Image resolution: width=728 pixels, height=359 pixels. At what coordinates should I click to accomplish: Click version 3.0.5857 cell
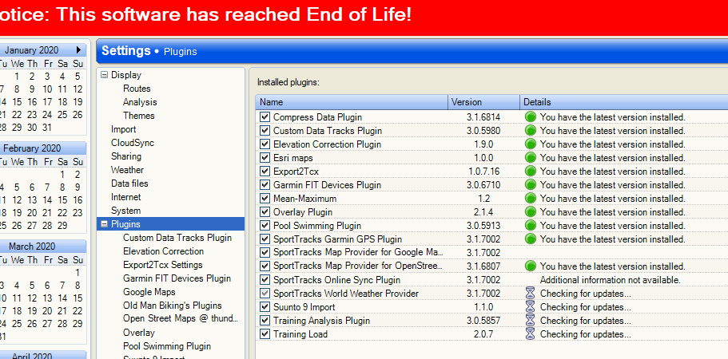[x=483, y=321]
